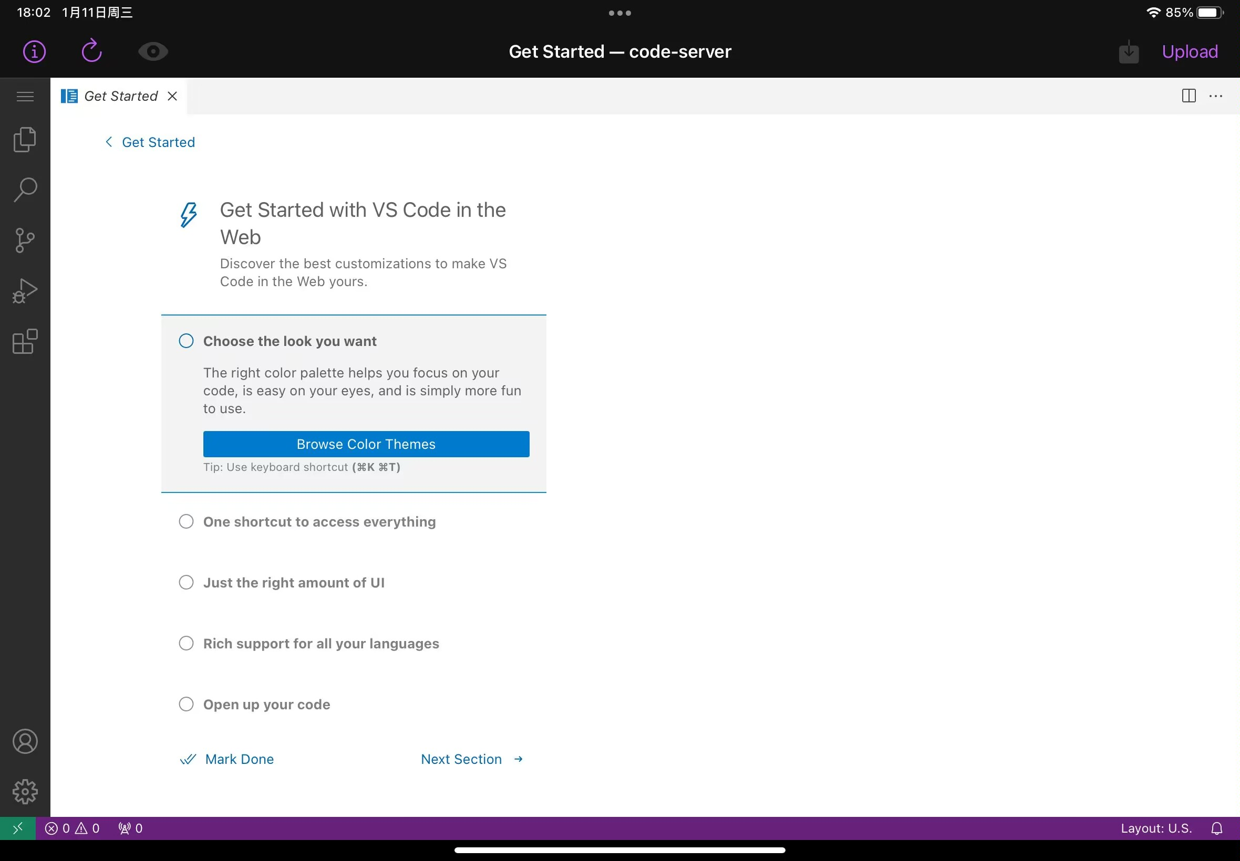Image resolution: width=1240 pixels, height=861 pixels.
Task: Select the 'Choose the look you want' radio button
Action: point(185,341)
